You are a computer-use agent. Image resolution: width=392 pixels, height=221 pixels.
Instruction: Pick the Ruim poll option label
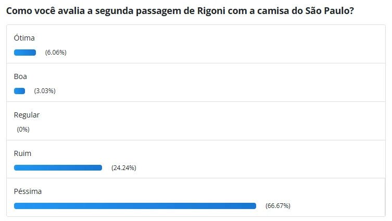pos(22,153)
